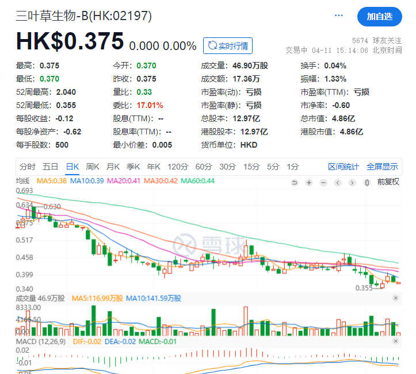Click the 0.630 high price marker on chart
This screenshot has width=416, height=374.
click(x=52, y=207)
